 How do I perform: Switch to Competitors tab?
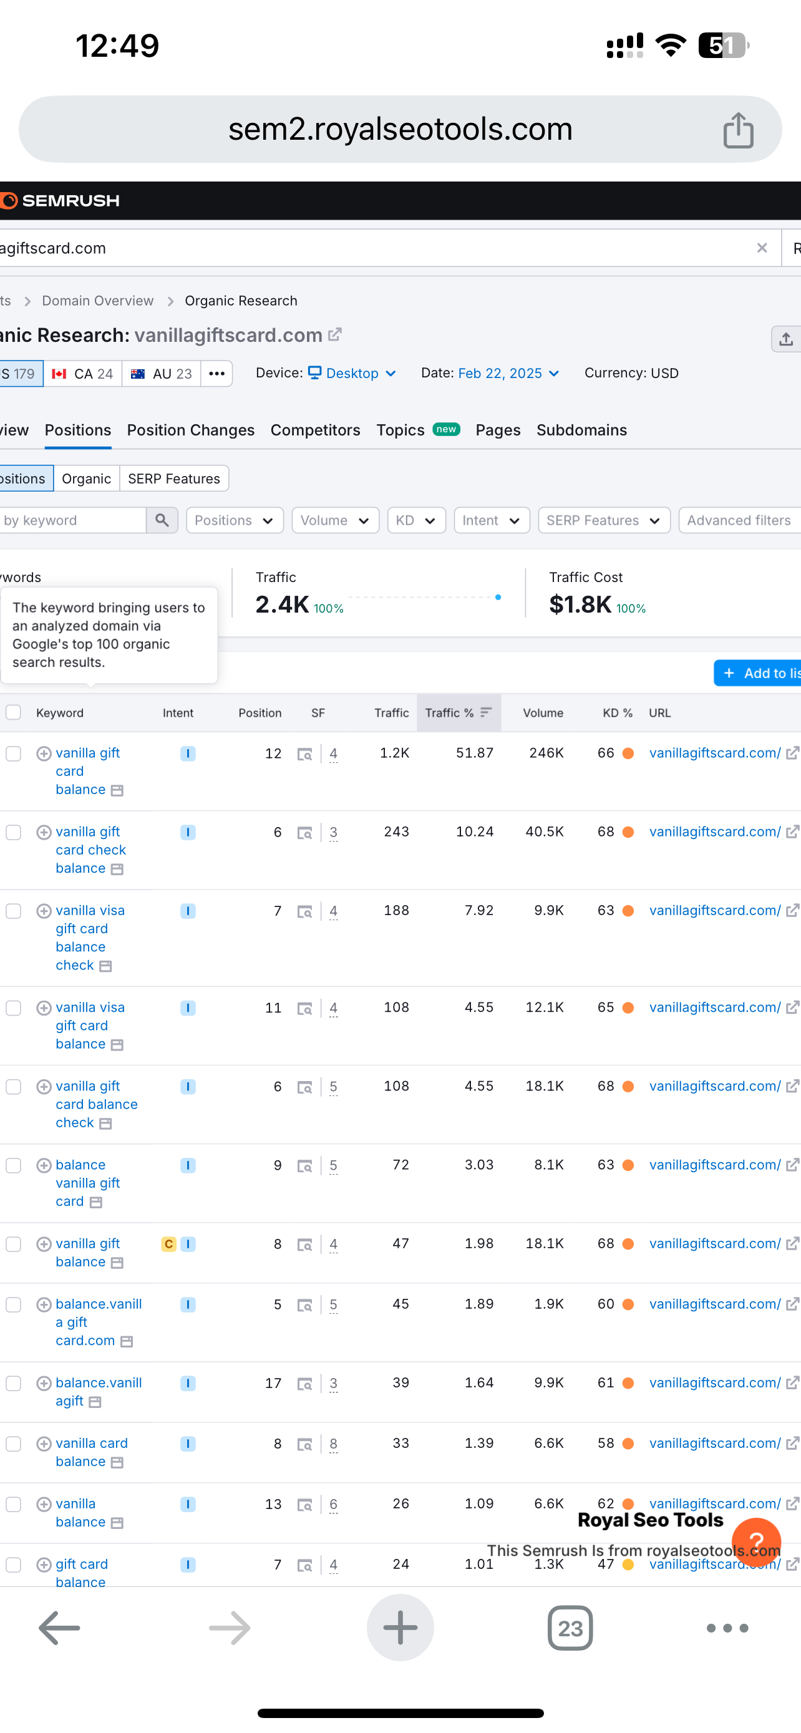pos(316,430)
